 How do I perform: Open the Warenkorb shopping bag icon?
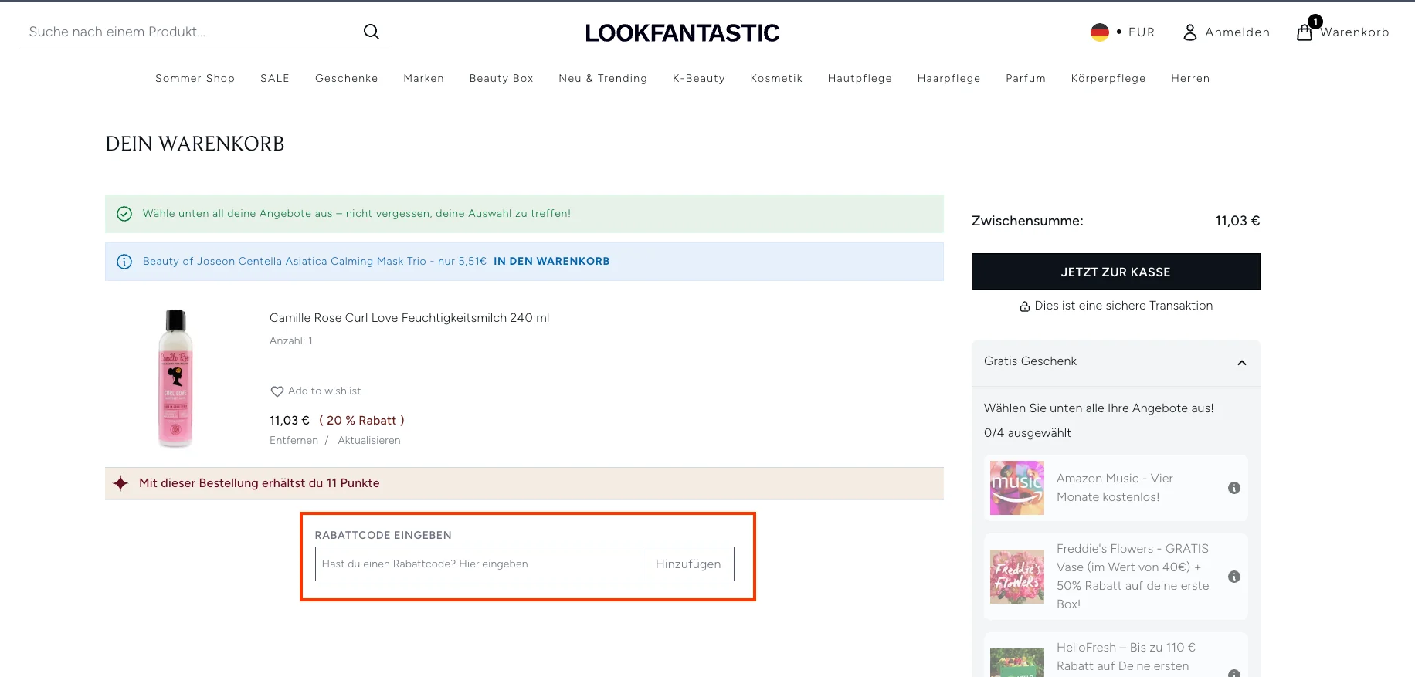coord(1305,32)
